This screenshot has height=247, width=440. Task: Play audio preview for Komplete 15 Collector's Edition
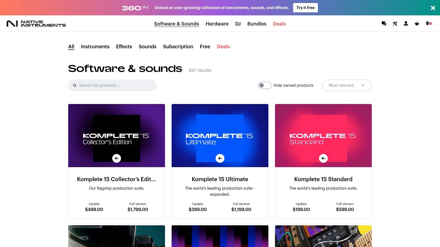pyautogui.click(x=117, y=158)
